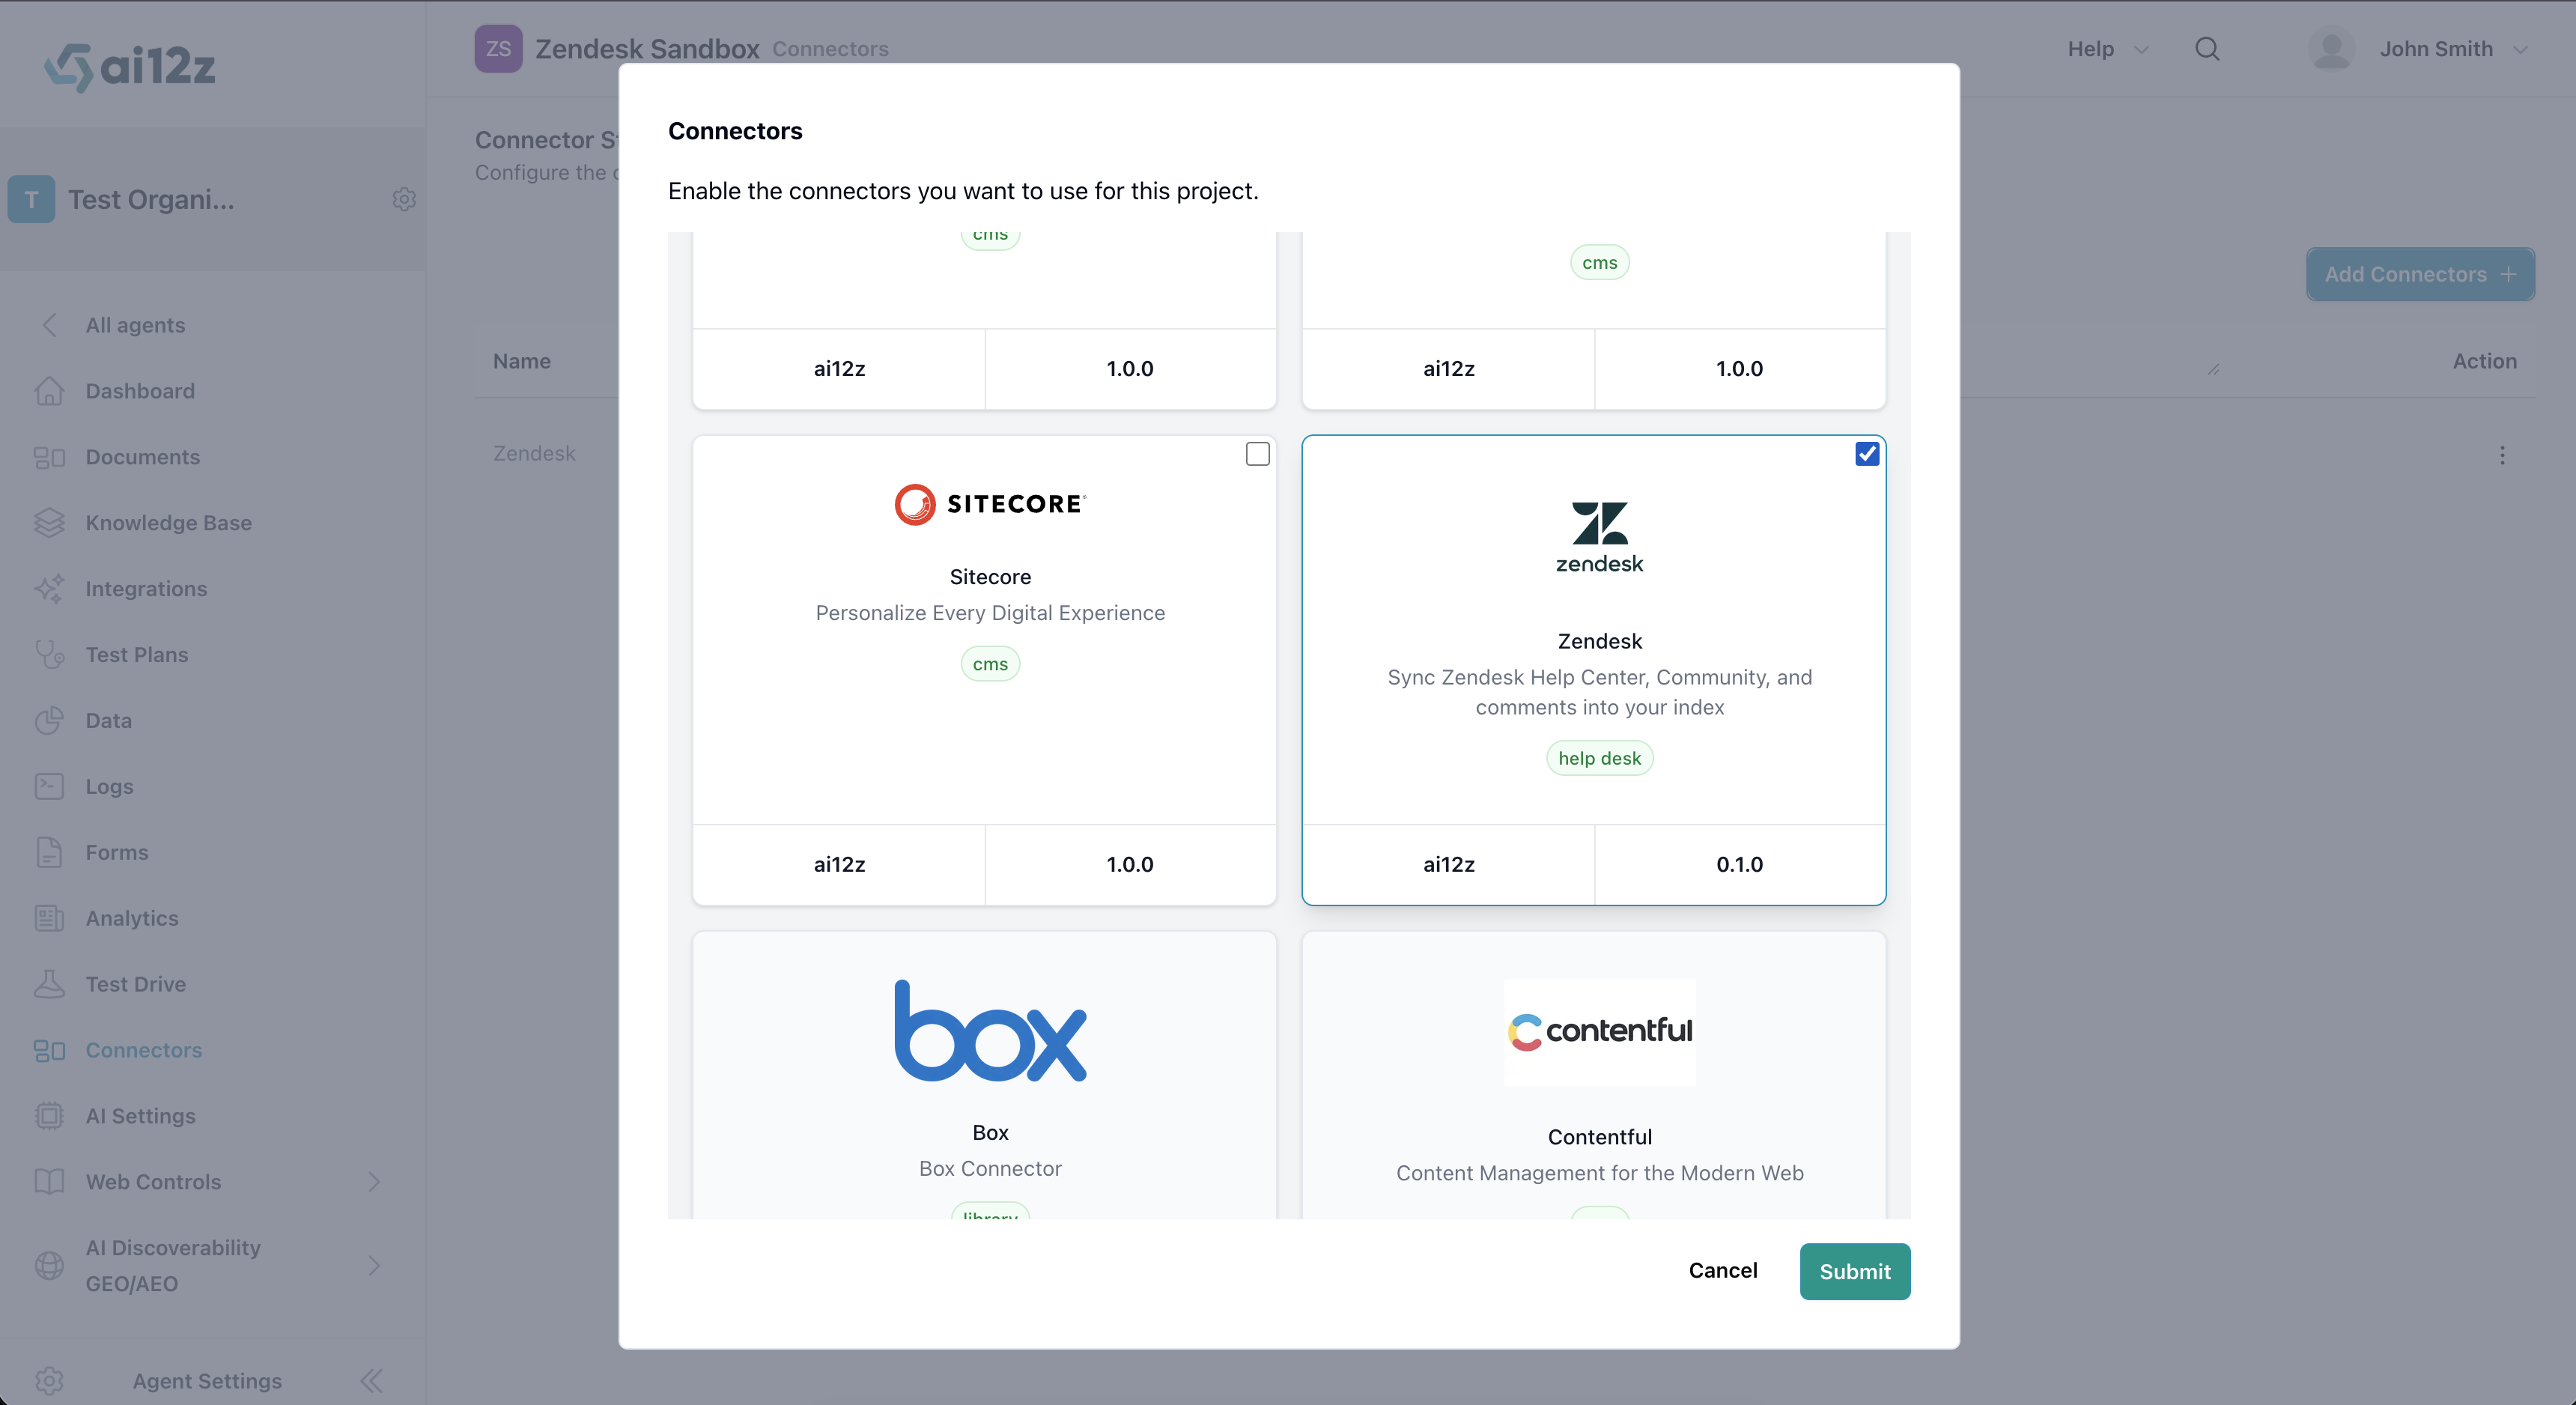
Task: Click the cms tag on Sitecore card
Action: pos(990,664)
